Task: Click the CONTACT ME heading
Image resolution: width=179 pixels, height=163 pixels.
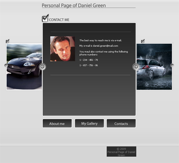Action: pyautogui.click(x=59, y=20)
